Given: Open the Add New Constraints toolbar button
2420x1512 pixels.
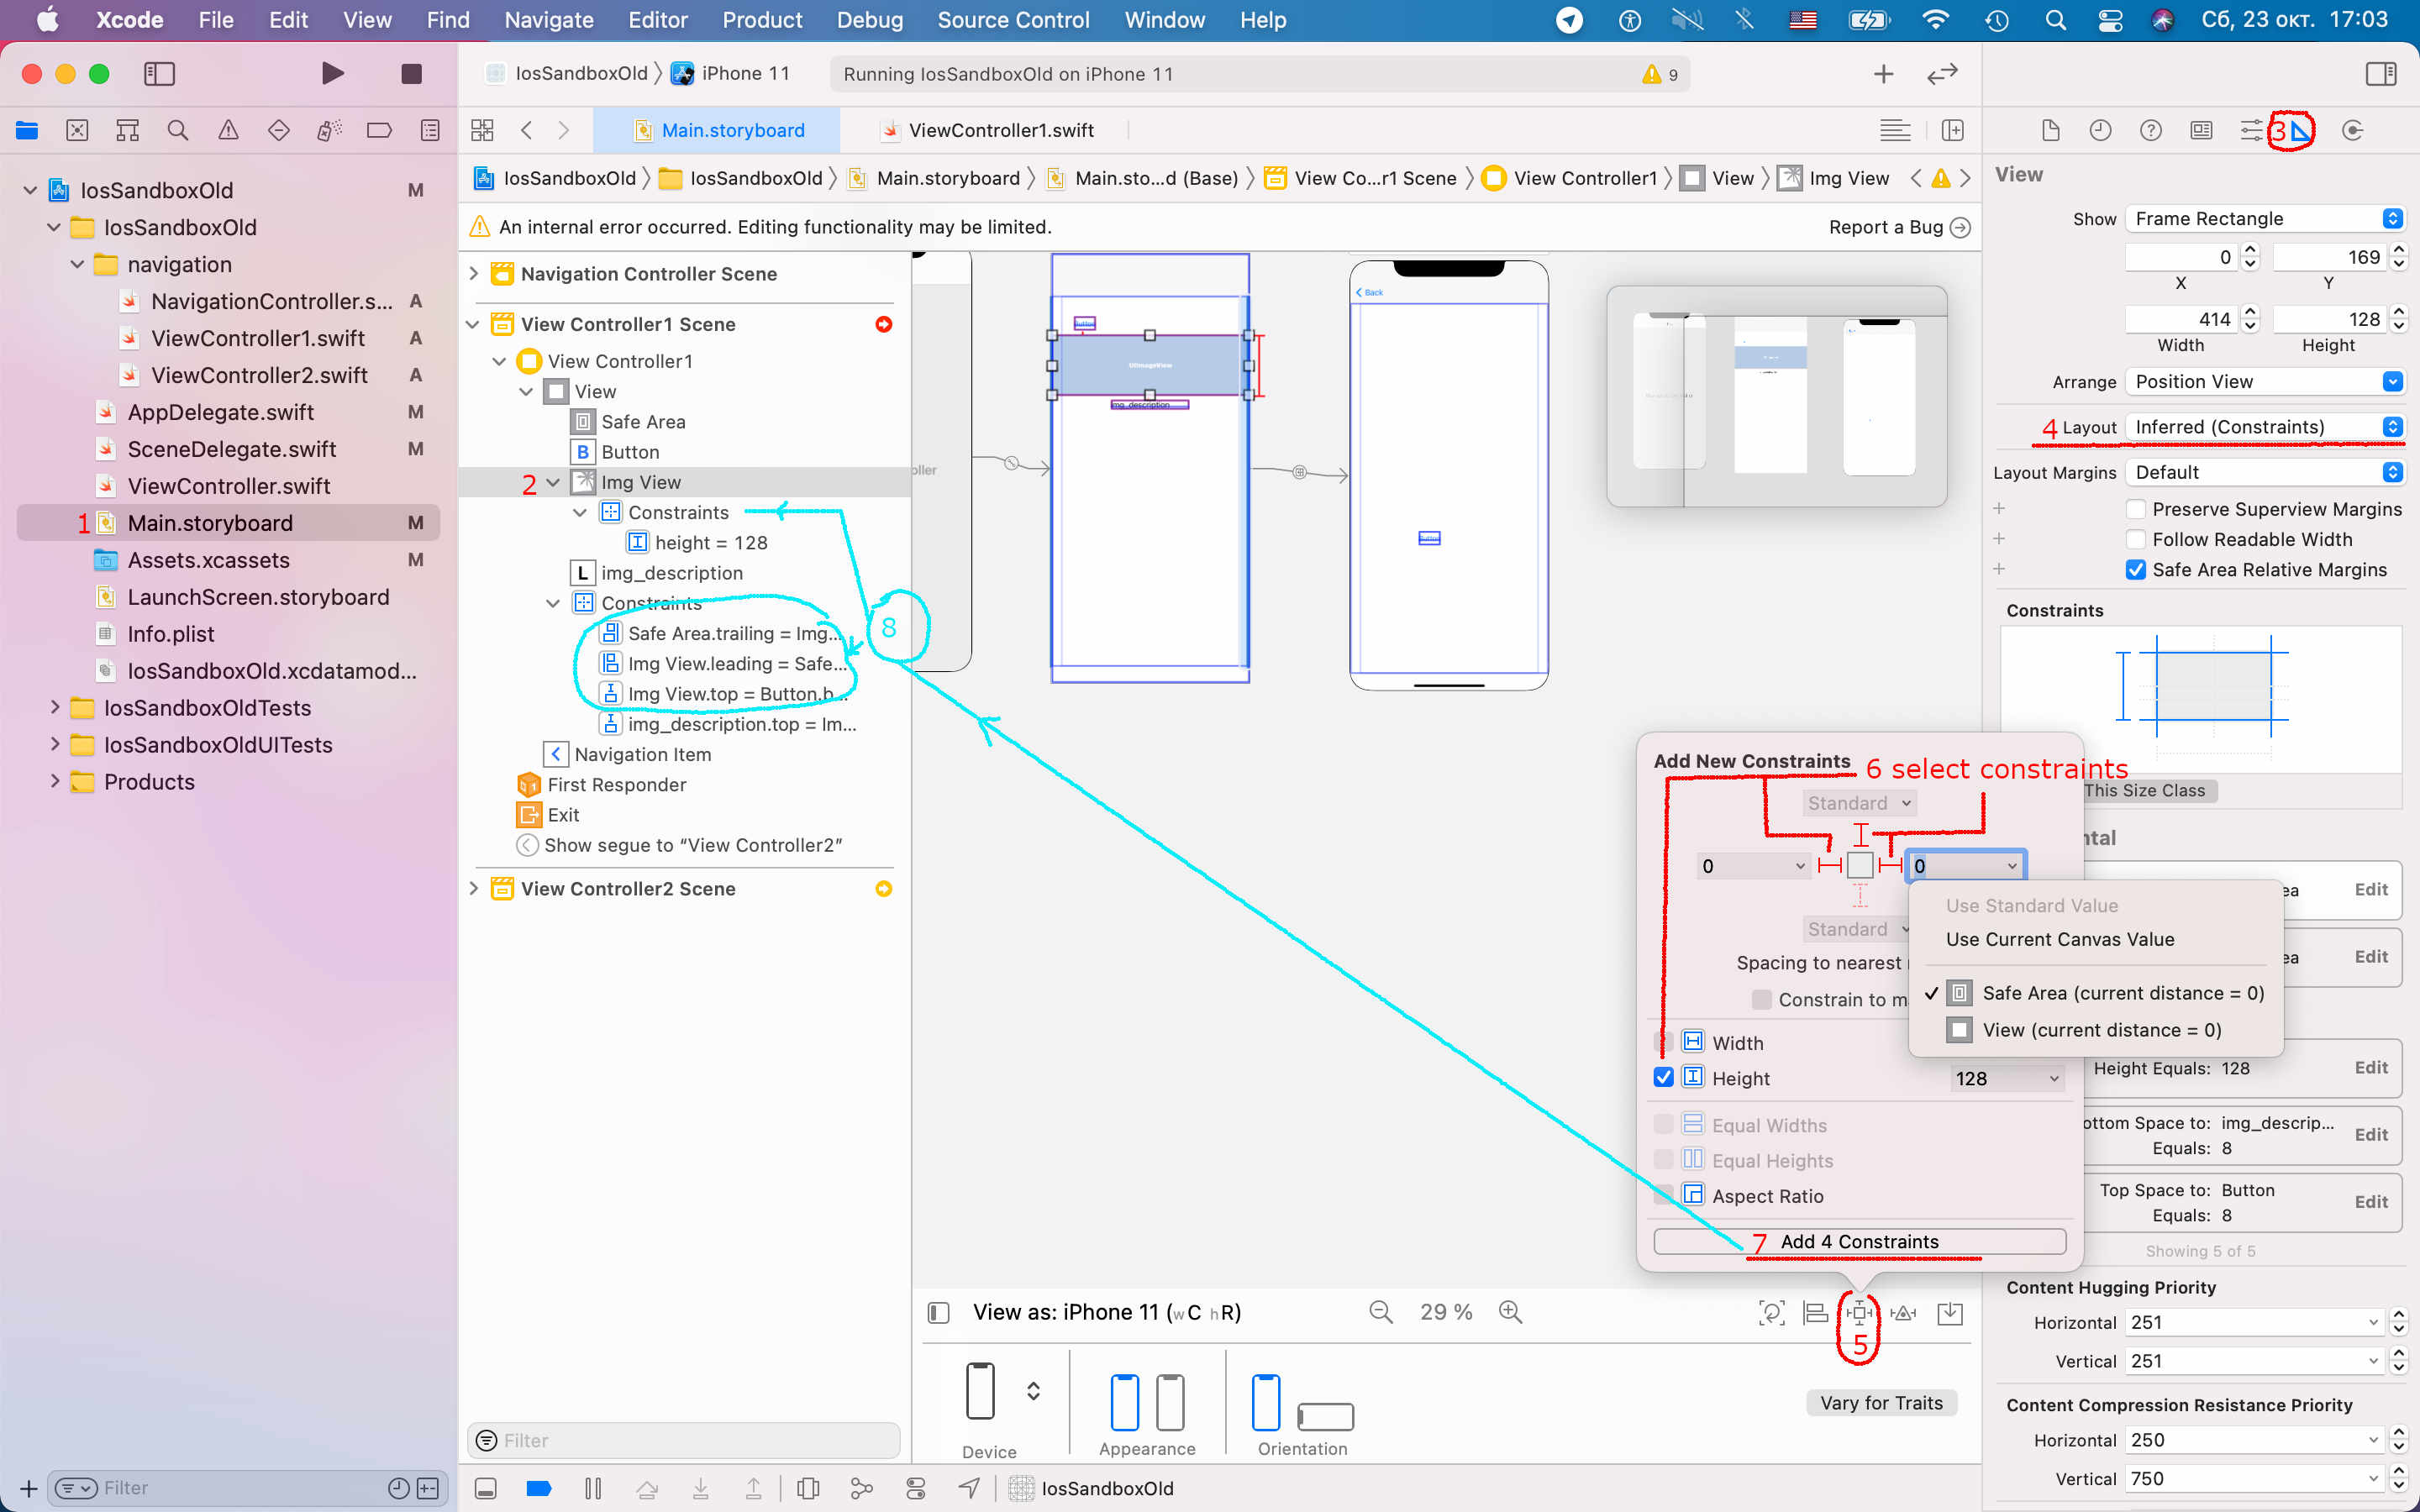Looking at the screenshot, I should point(1859,1312).
